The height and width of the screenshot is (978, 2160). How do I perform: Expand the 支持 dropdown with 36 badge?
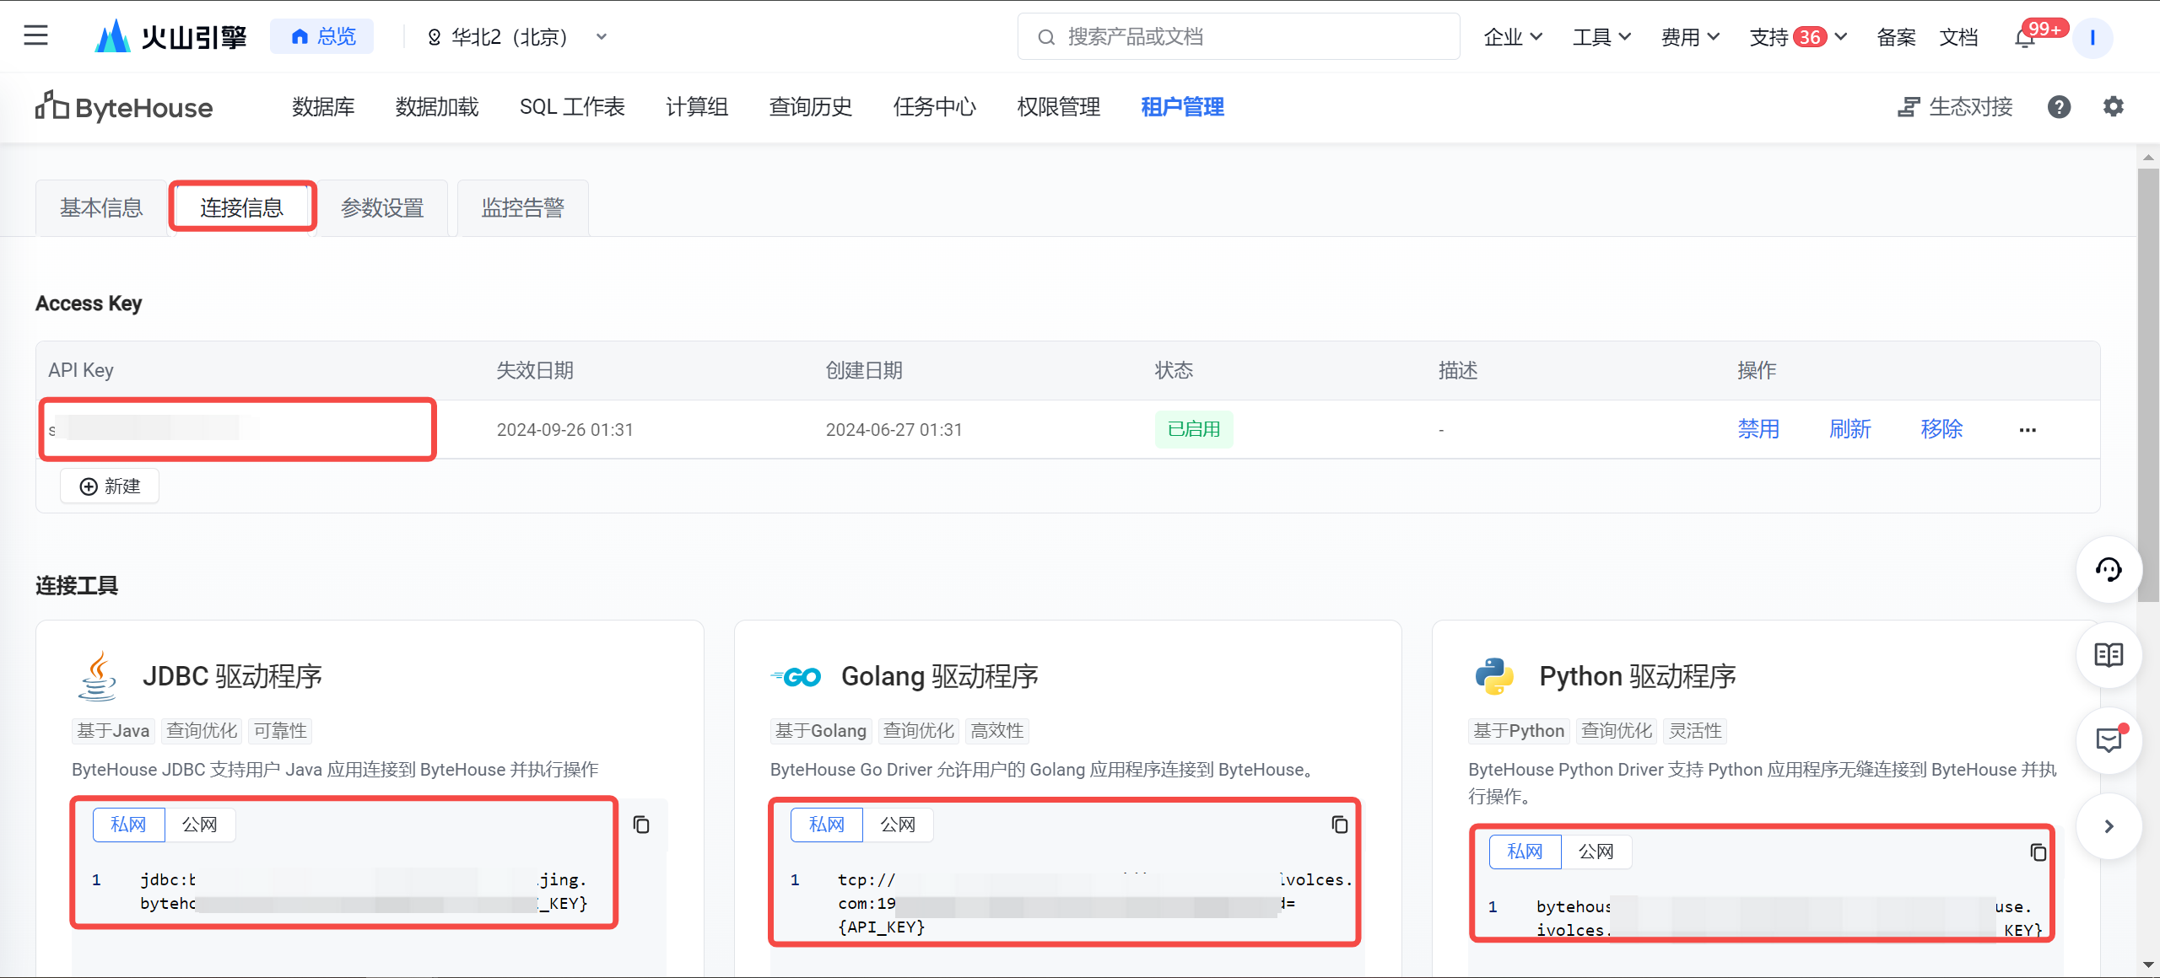click(x=1798, y=37)
